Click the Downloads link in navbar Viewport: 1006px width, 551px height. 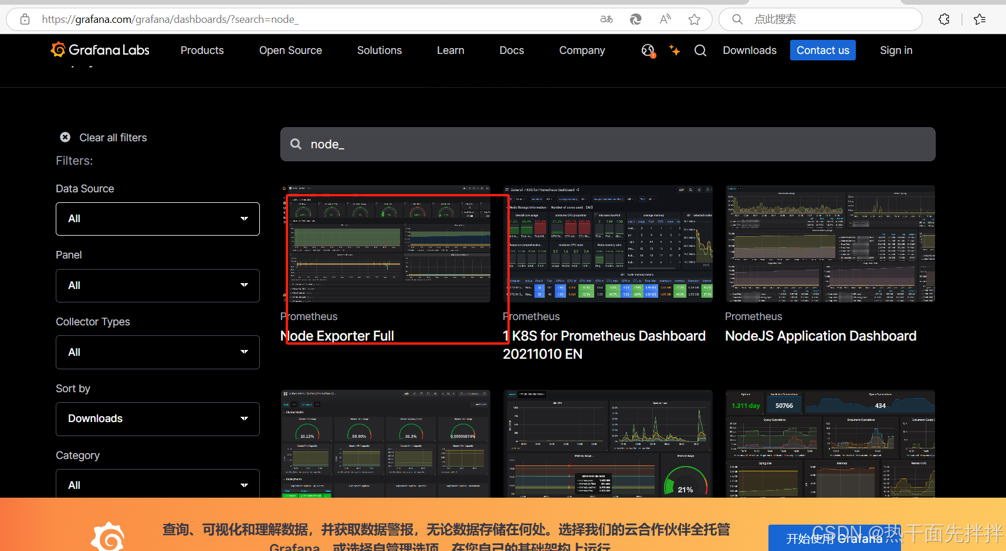750,50
